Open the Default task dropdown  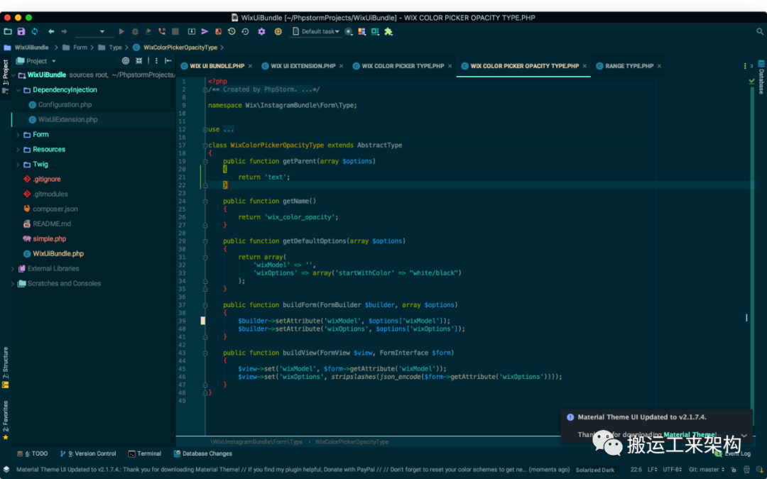click(x=315, y=31)
